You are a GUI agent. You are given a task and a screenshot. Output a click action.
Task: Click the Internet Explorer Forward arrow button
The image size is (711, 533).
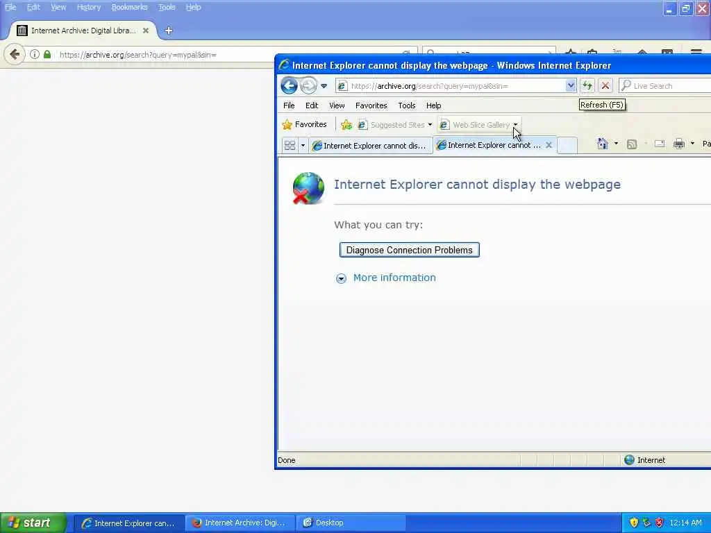(x=309, y=85)
